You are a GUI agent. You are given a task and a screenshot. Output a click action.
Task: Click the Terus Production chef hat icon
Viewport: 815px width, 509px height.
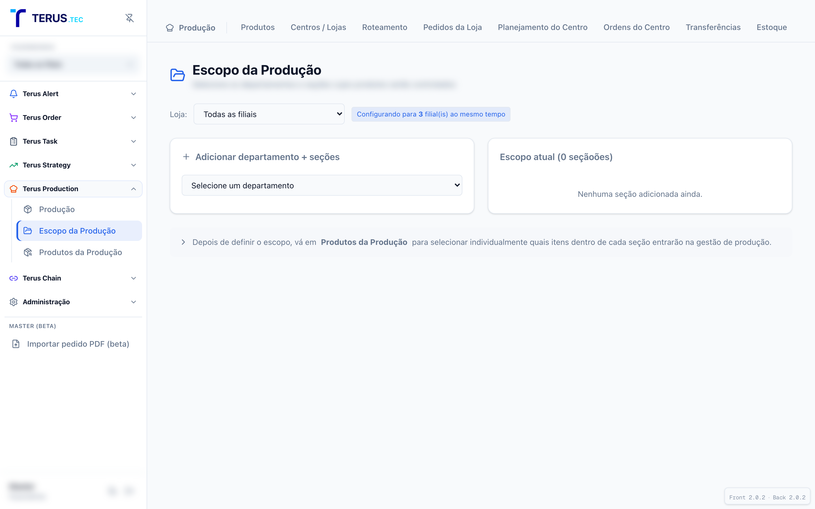point(14,189)
